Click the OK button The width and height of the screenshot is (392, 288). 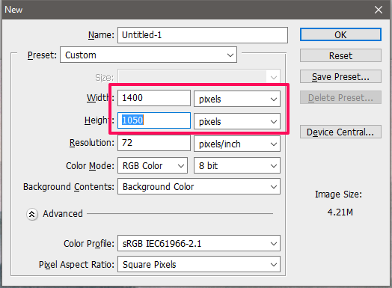[340, 34]
